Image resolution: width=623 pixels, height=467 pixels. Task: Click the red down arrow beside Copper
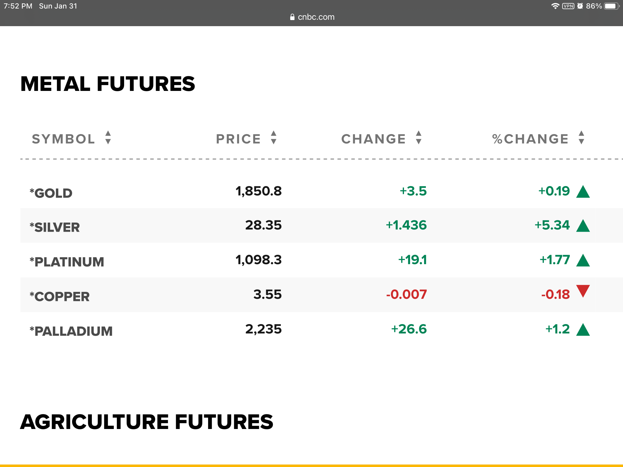[583, 291]
